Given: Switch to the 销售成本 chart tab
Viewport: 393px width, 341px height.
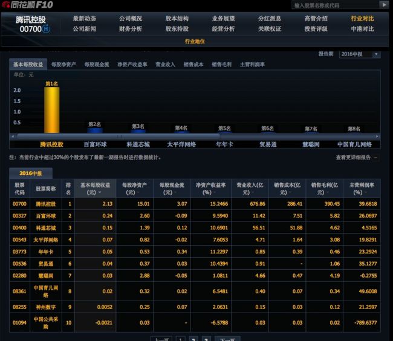Looking at the screenshot, I should point(193,65).
